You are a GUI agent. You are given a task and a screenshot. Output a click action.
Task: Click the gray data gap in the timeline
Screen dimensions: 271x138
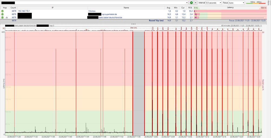(x=139, y=84)
